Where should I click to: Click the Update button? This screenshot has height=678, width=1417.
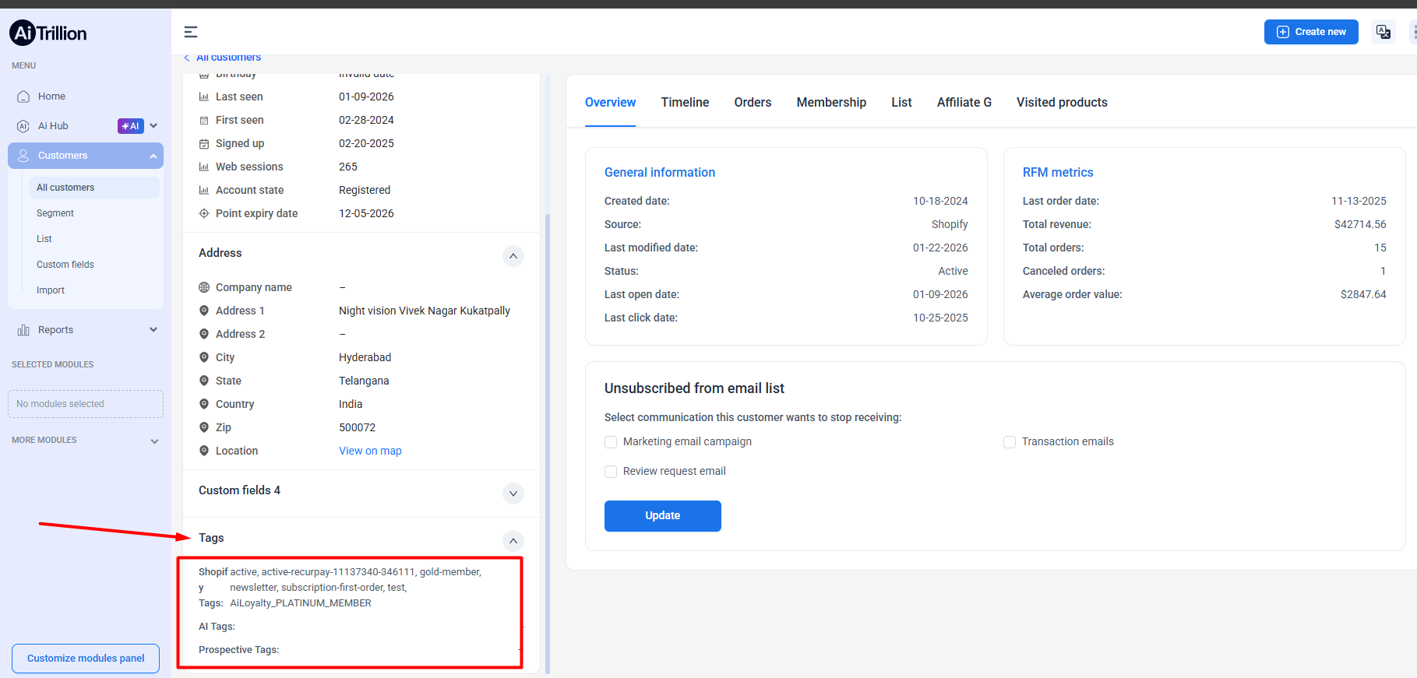pos(662,516)
